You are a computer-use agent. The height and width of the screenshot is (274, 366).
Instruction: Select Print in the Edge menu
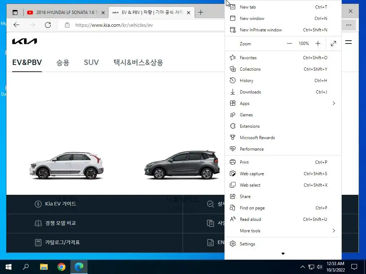(x=283, y=162)
